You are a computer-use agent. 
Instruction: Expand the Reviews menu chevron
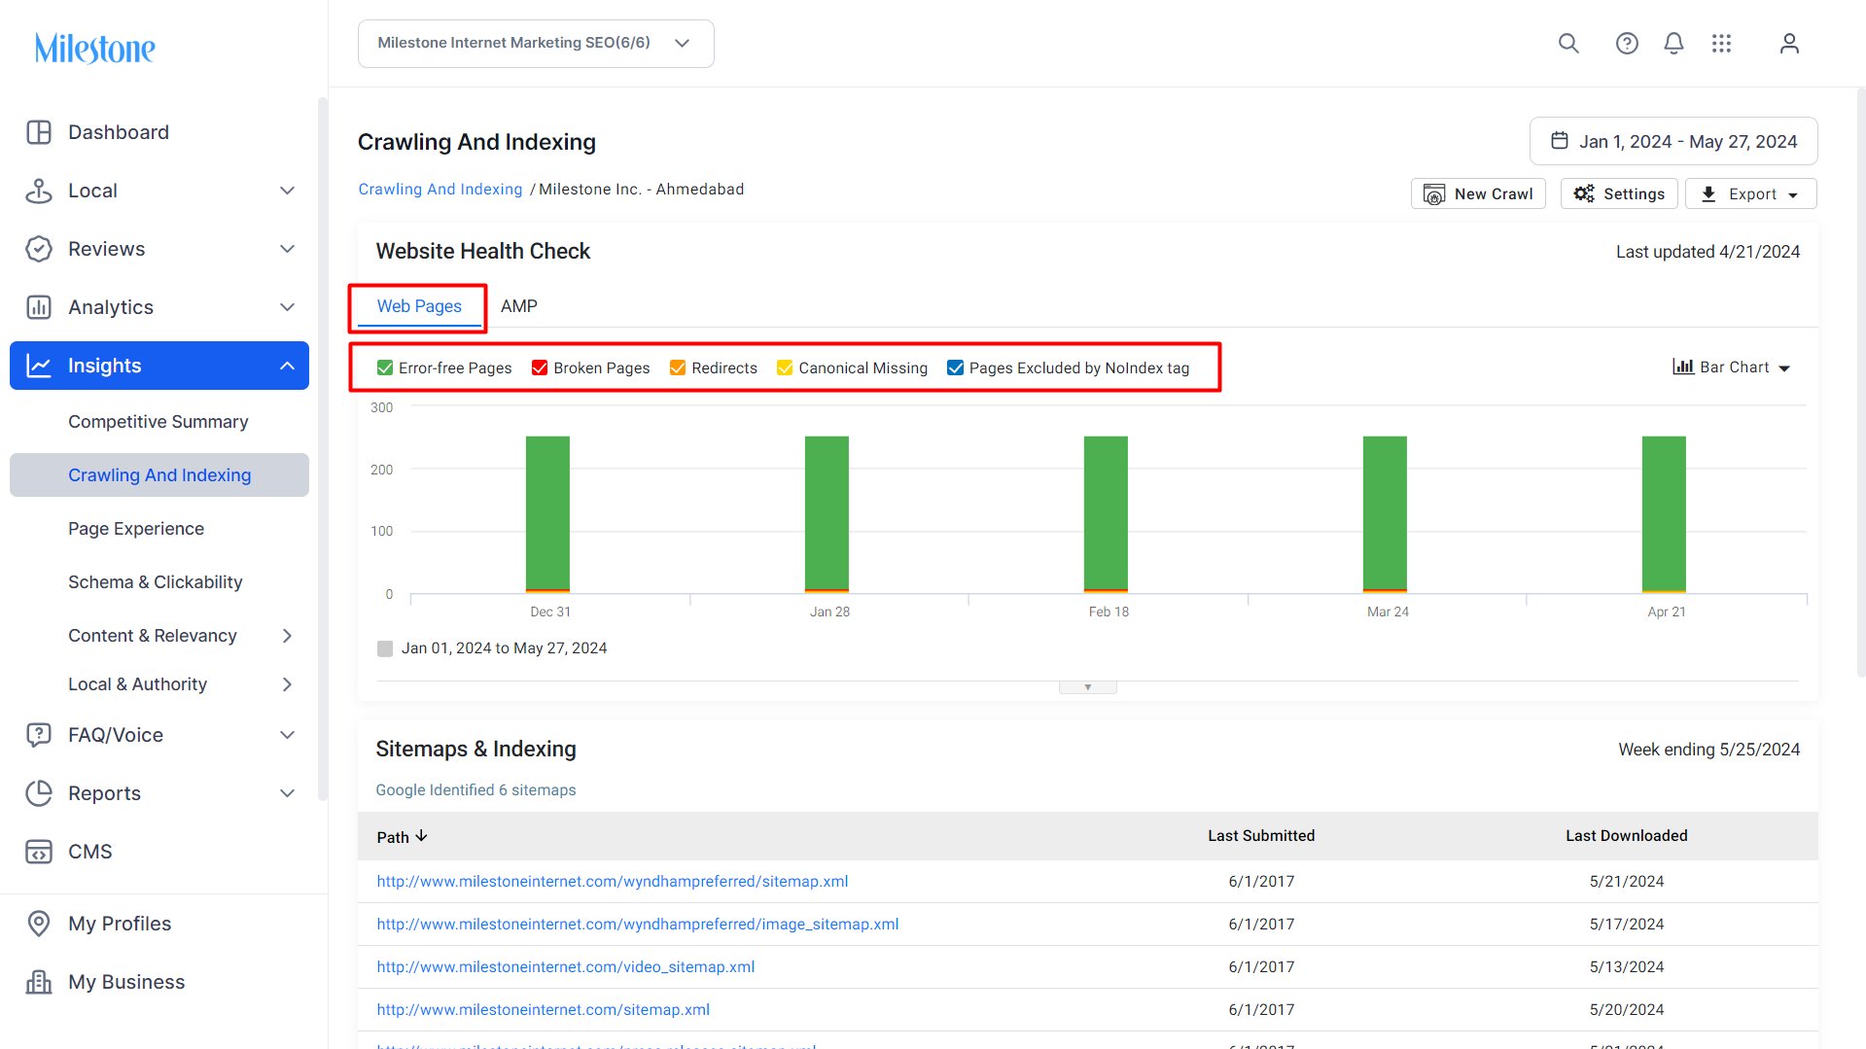coord(288,249)
